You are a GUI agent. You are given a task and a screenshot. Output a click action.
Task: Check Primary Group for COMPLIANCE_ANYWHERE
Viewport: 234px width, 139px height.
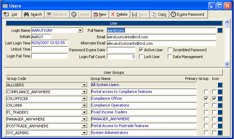coord(206,92)
